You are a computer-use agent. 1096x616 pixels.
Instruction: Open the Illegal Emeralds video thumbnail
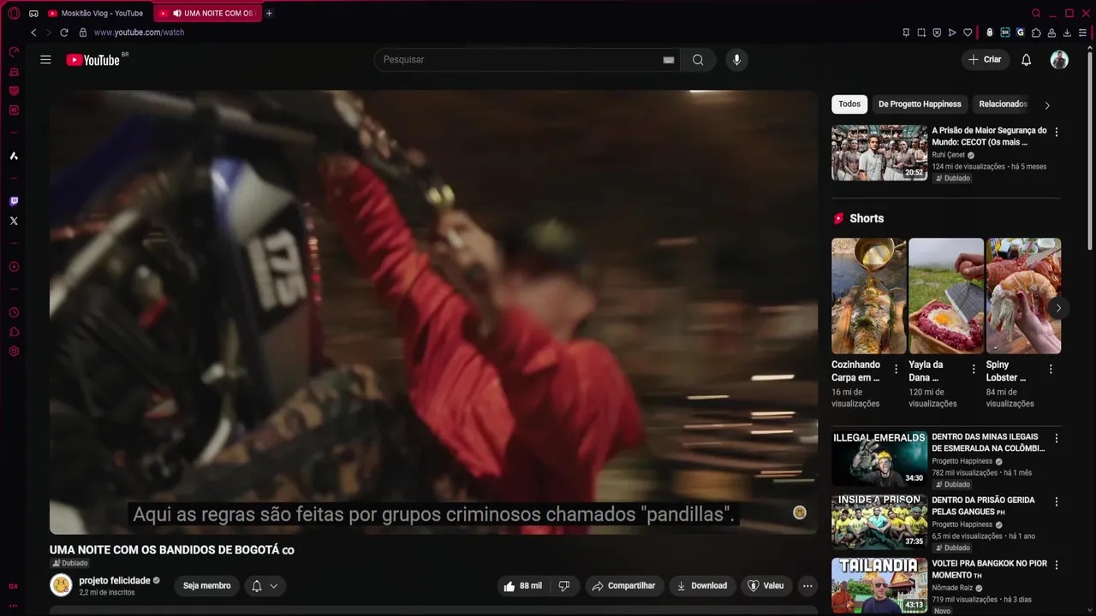click(879, 459)
